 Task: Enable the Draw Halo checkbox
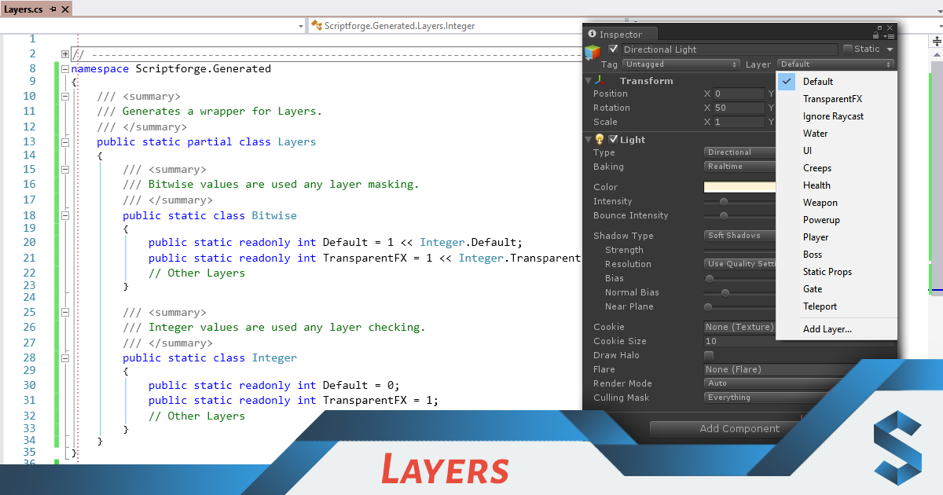coord(709,355)
